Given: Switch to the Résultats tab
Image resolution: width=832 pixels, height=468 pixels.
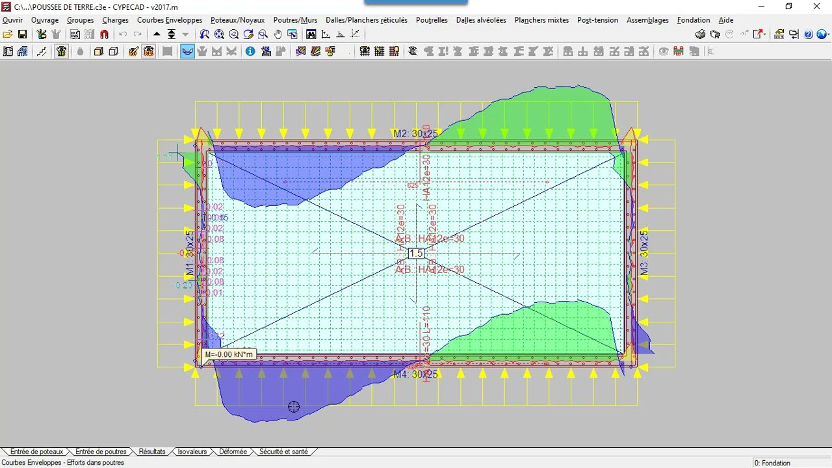Looking at the screenshot, I should click(x=152, y=452).
